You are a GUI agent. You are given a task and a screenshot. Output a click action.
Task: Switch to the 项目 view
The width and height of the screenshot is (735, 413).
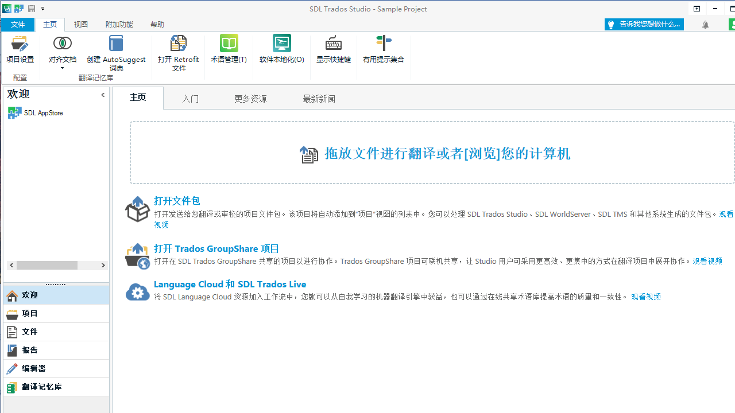point(56,313)
